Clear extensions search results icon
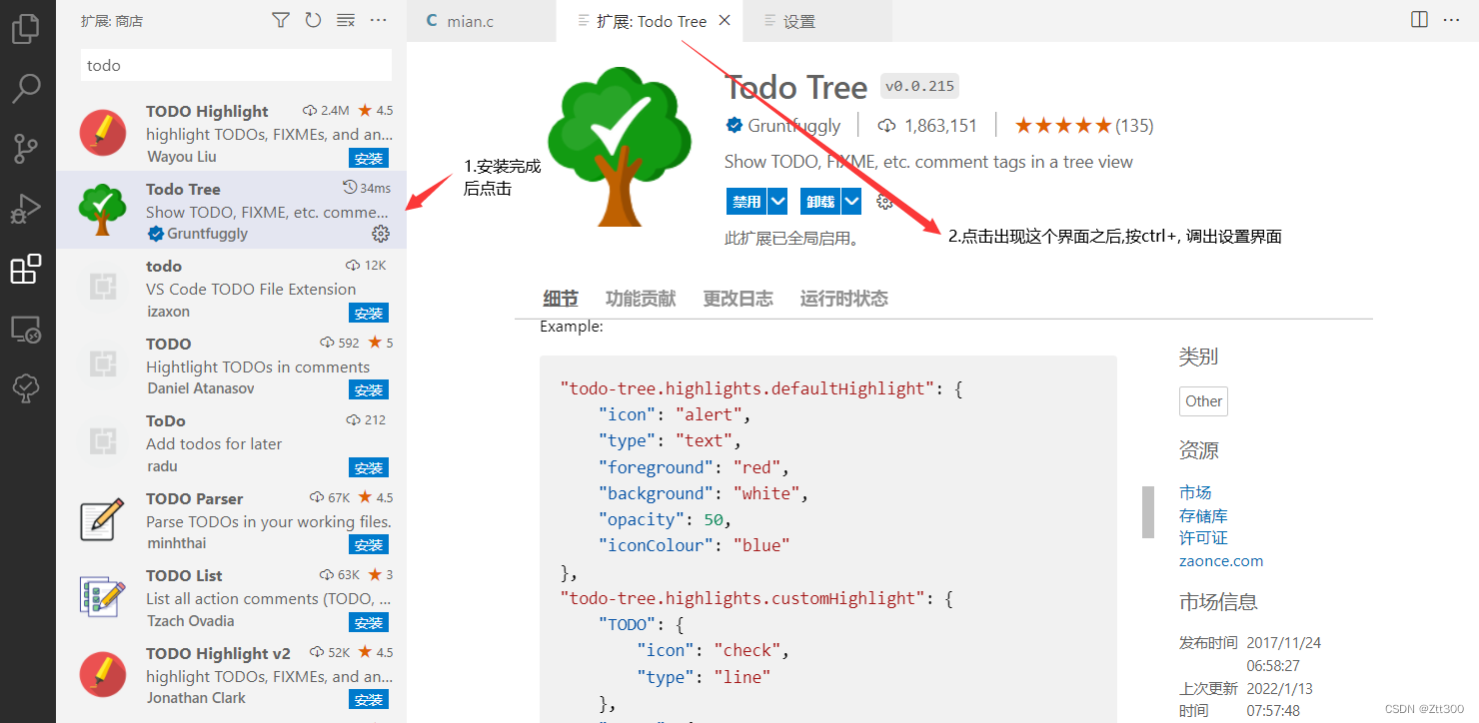1479x723 pixels. pos(346,20)
